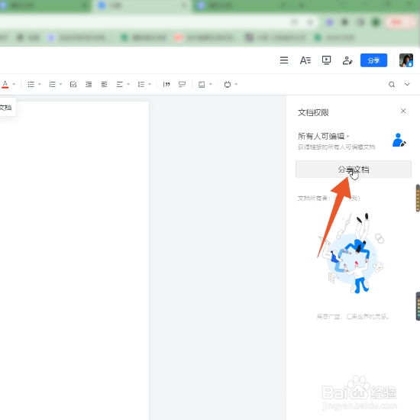Insert a checkbox to-do list
The height and width of the screenshot is (420, 420).
click(73, 84)
